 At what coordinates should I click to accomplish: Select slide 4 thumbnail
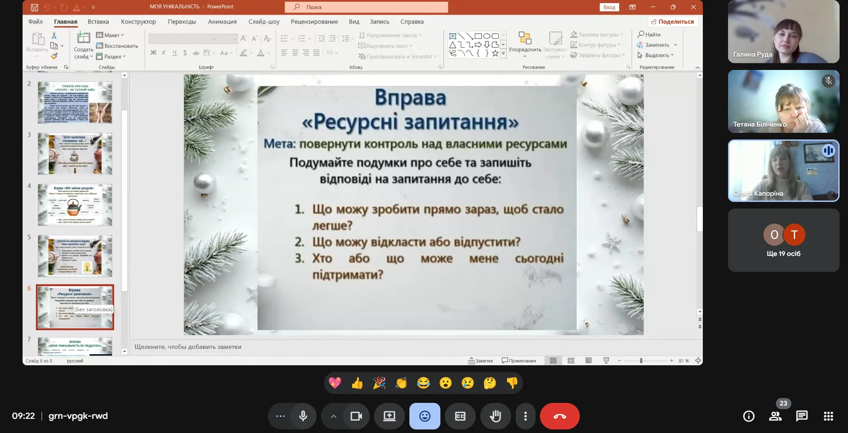pos(75,205)
